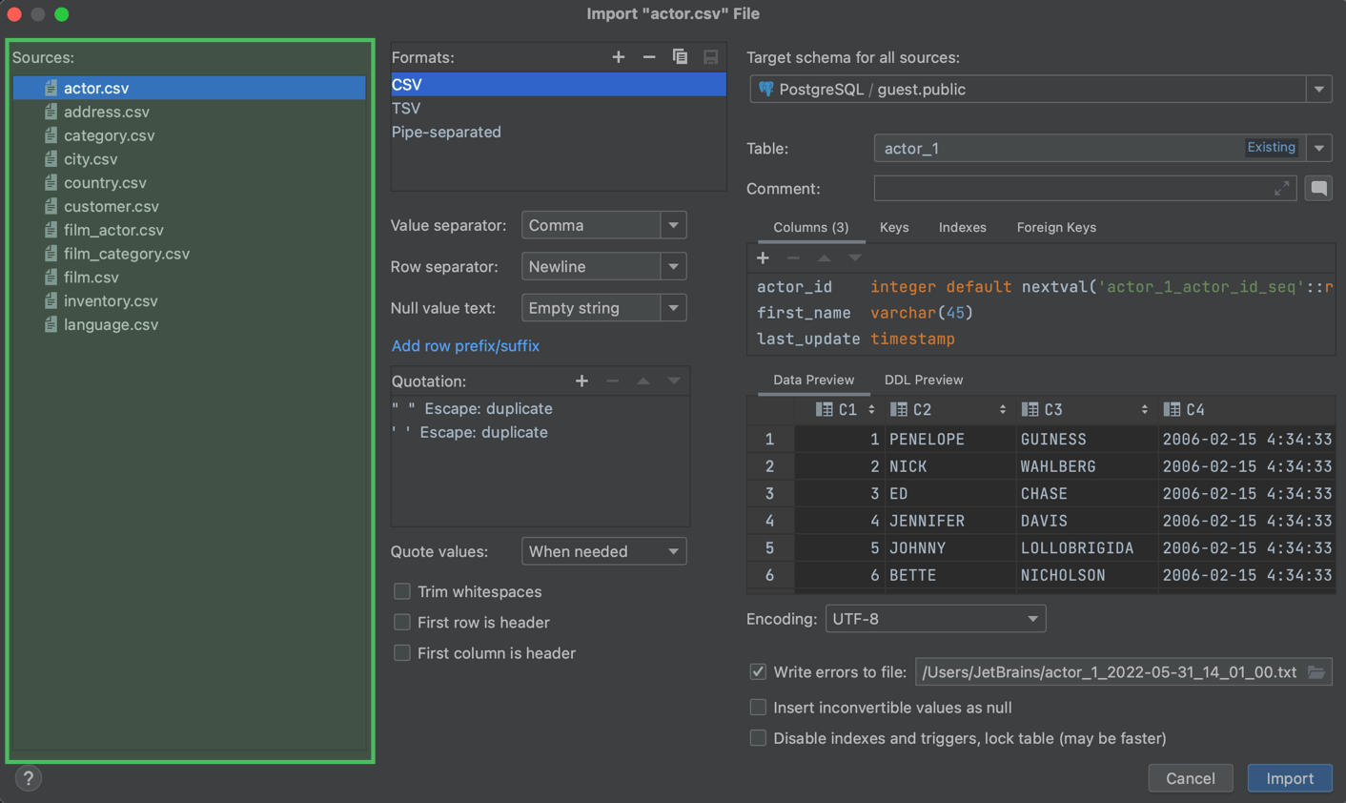Viewport: 1346px width, 803px height.
Task: Expand the Comment field into editor
Action: click(1282, 188)
